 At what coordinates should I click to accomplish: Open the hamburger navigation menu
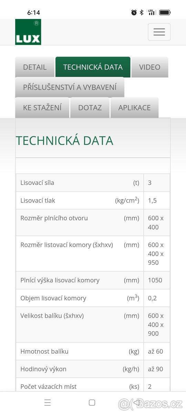pos(159,32)
